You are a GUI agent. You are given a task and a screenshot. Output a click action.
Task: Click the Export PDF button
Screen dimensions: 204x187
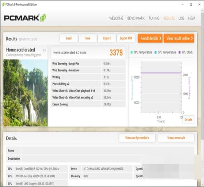click(126, 38)
